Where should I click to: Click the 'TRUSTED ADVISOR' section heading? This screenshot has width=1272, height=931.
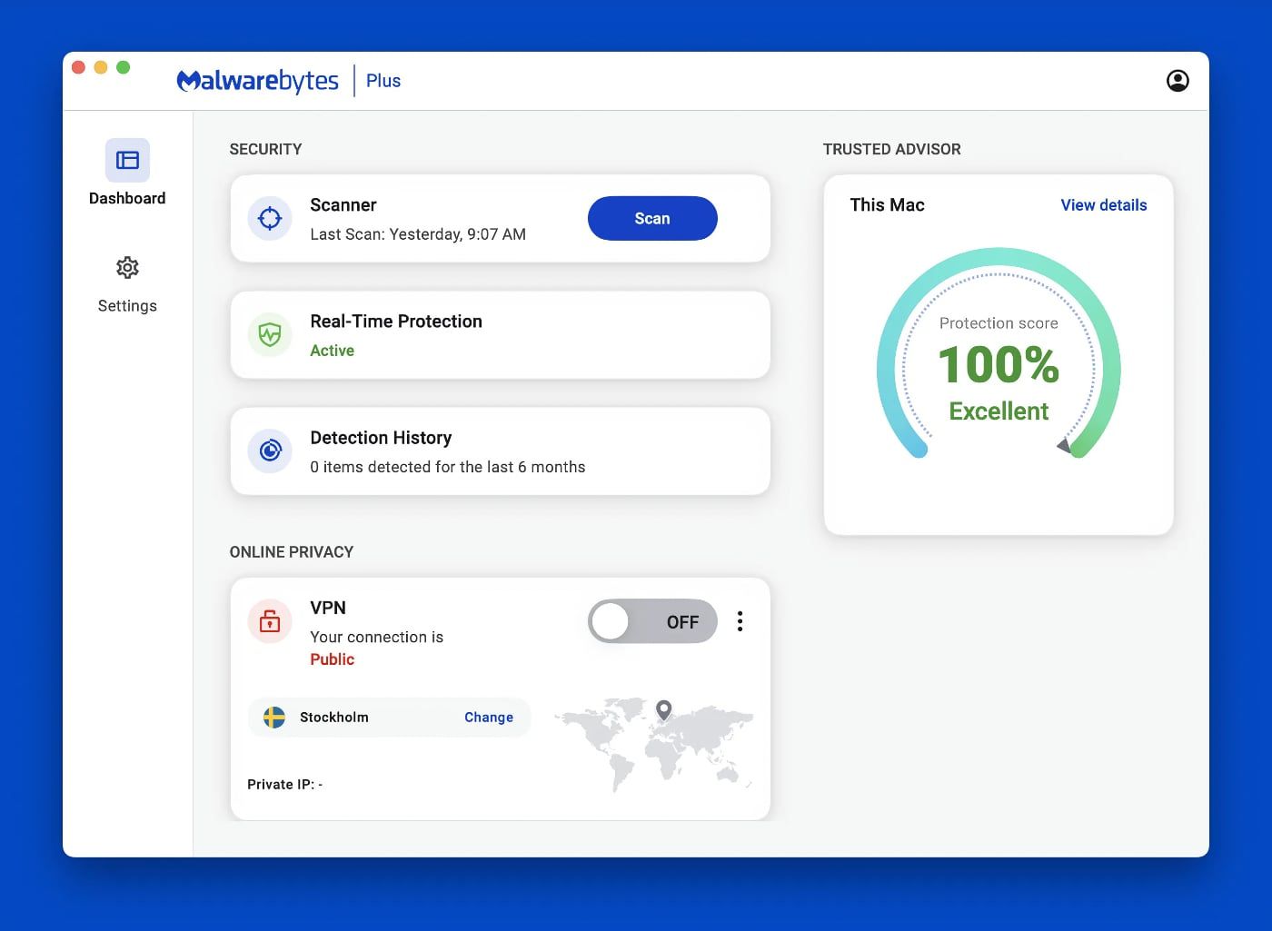pyautogui.click(x=892, y=149)
